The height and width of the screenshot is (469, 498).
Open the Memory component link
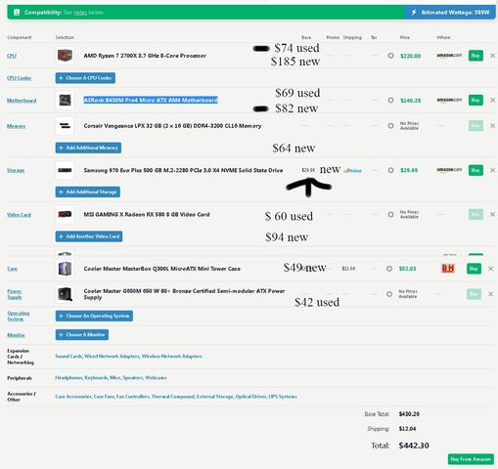(16, 126)
